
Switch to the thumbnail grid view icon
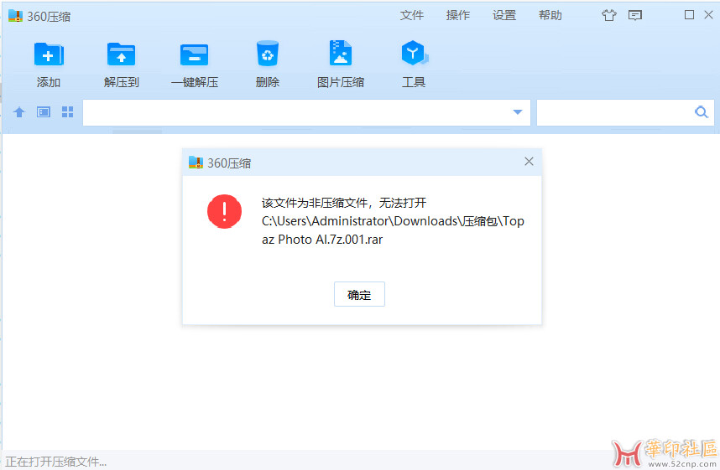68,112
